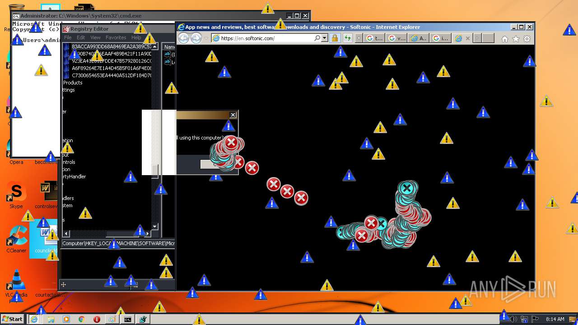
Task: Click the Internet Explorer Forward button
Action: click(196, 38)
